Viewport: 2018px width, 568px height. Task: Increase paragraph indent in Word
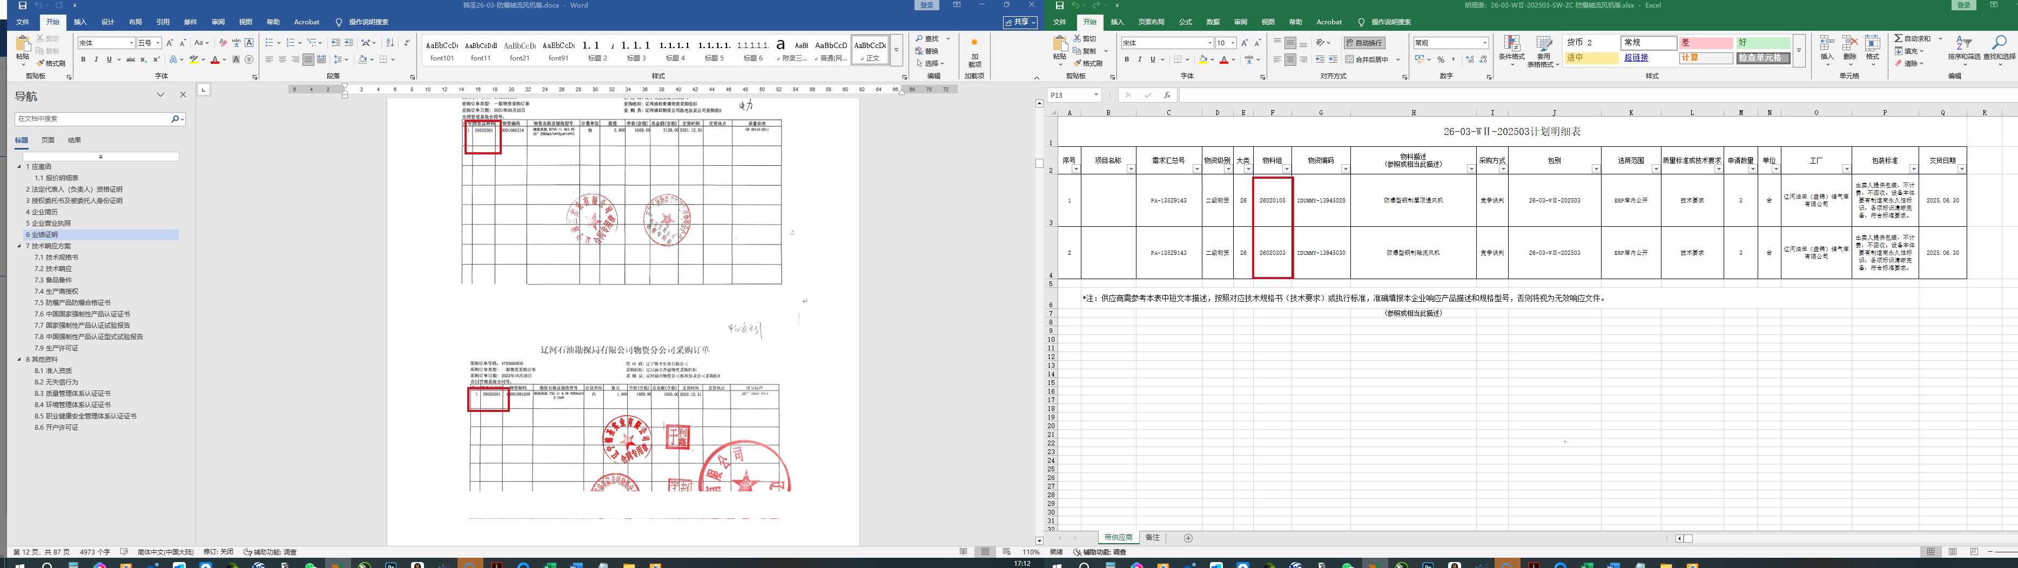coord(348,43)
